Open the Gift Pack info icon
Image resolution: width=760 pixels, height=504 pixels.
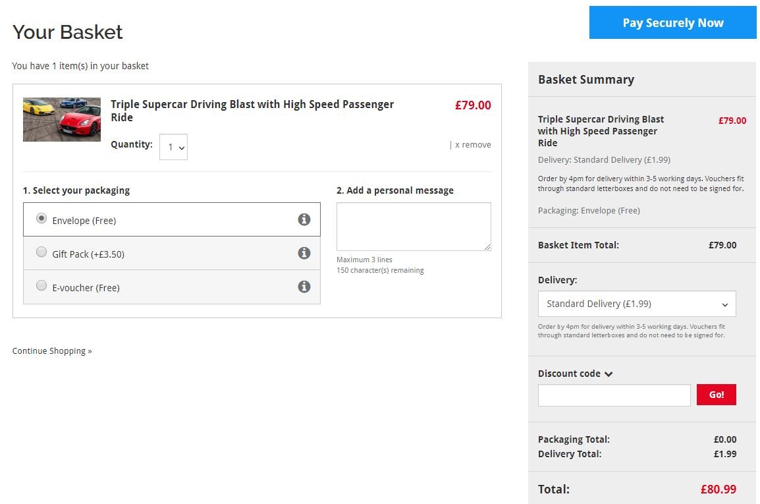click(x=304, y=253)
